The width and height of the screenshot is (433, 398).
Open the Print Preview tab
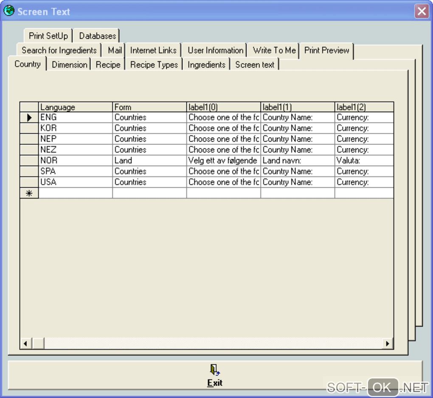[327, 50]
